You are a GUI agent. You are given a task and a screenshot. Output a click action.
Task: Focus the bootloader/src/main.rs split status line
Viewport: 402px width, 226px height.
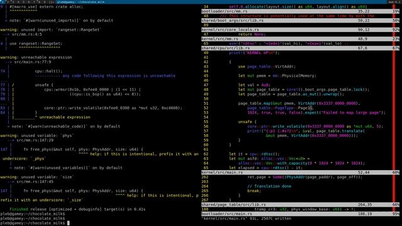pyautogui.click(x=300, y=213)
